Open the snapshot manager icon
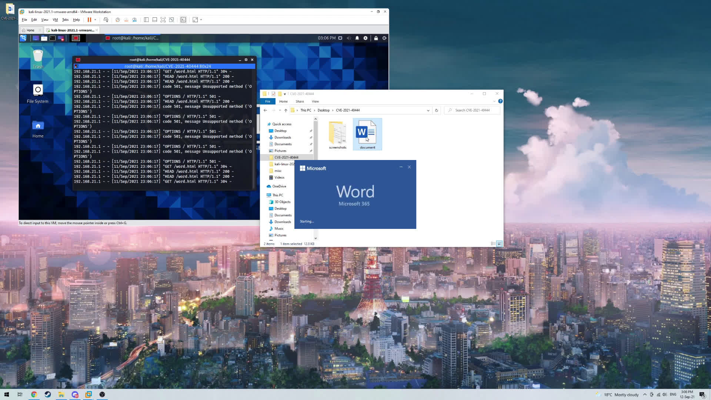The height and width of the screenshot is (400, 711). click(134, 20)
